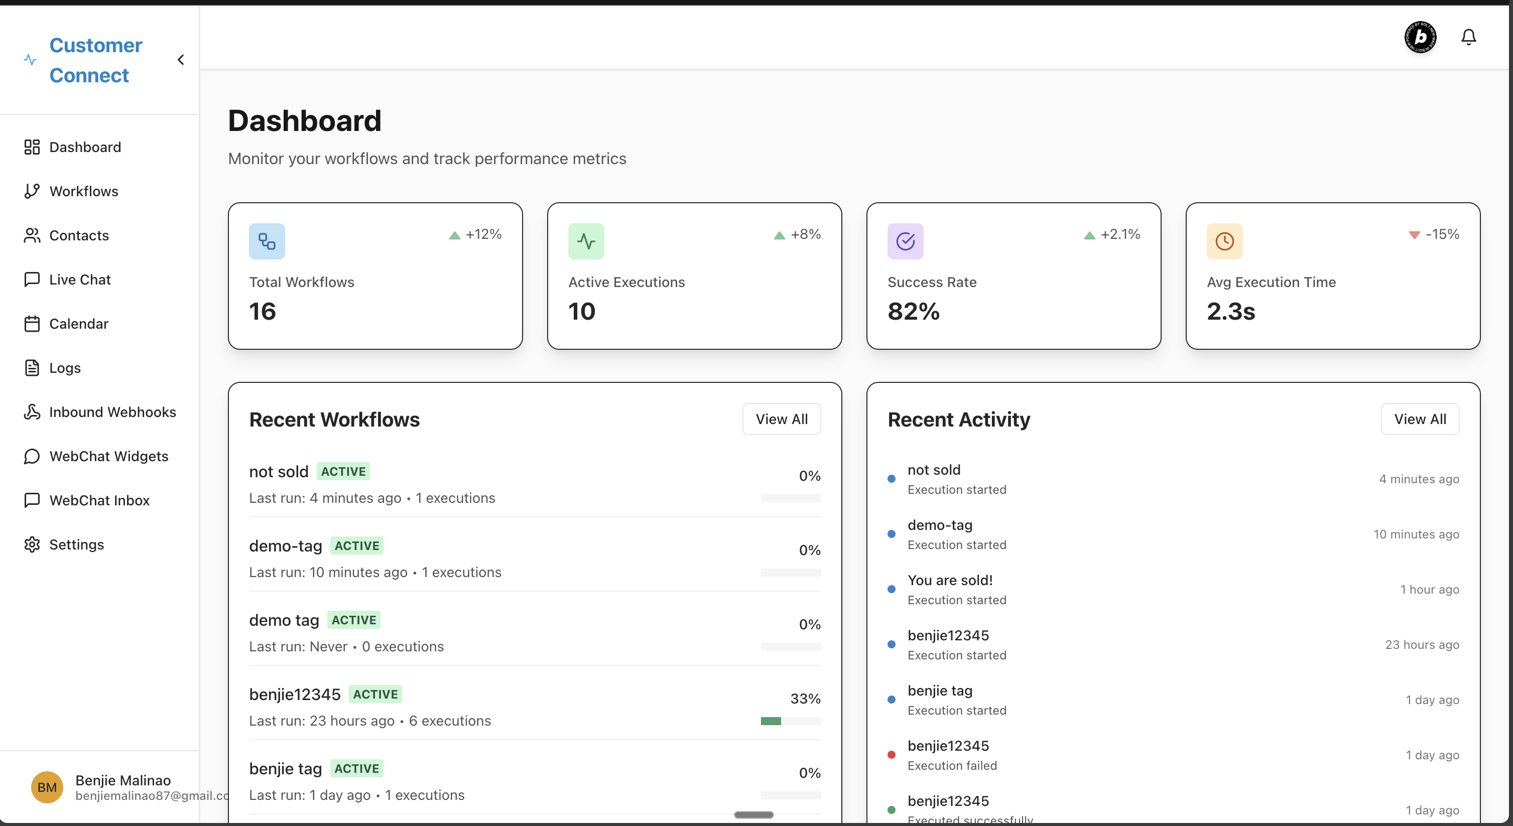Viewport: 1513px width, 826px height.
Task: Click the benjie12345 33% progress bar
Action: point(790,721)
